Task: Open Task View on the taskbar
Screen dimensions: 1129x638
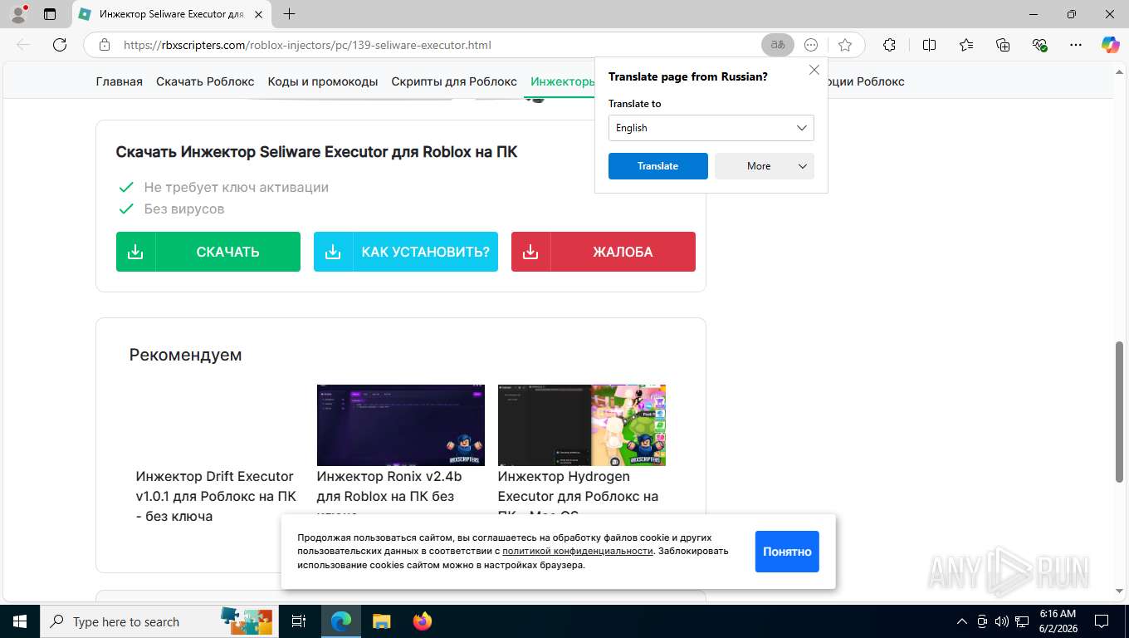Action: (x=299, y=621)
